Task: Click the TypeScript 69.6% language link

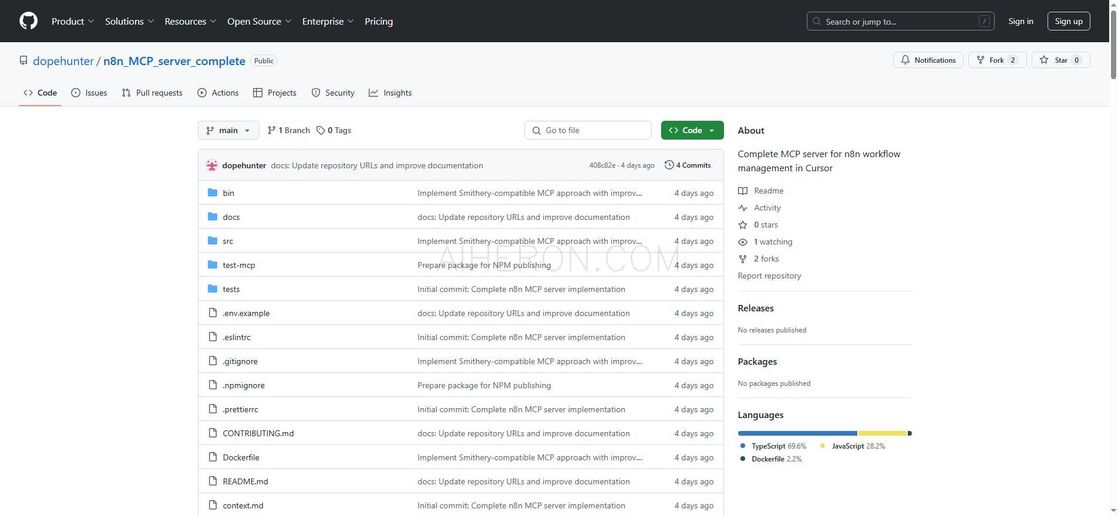Action: 773,446
